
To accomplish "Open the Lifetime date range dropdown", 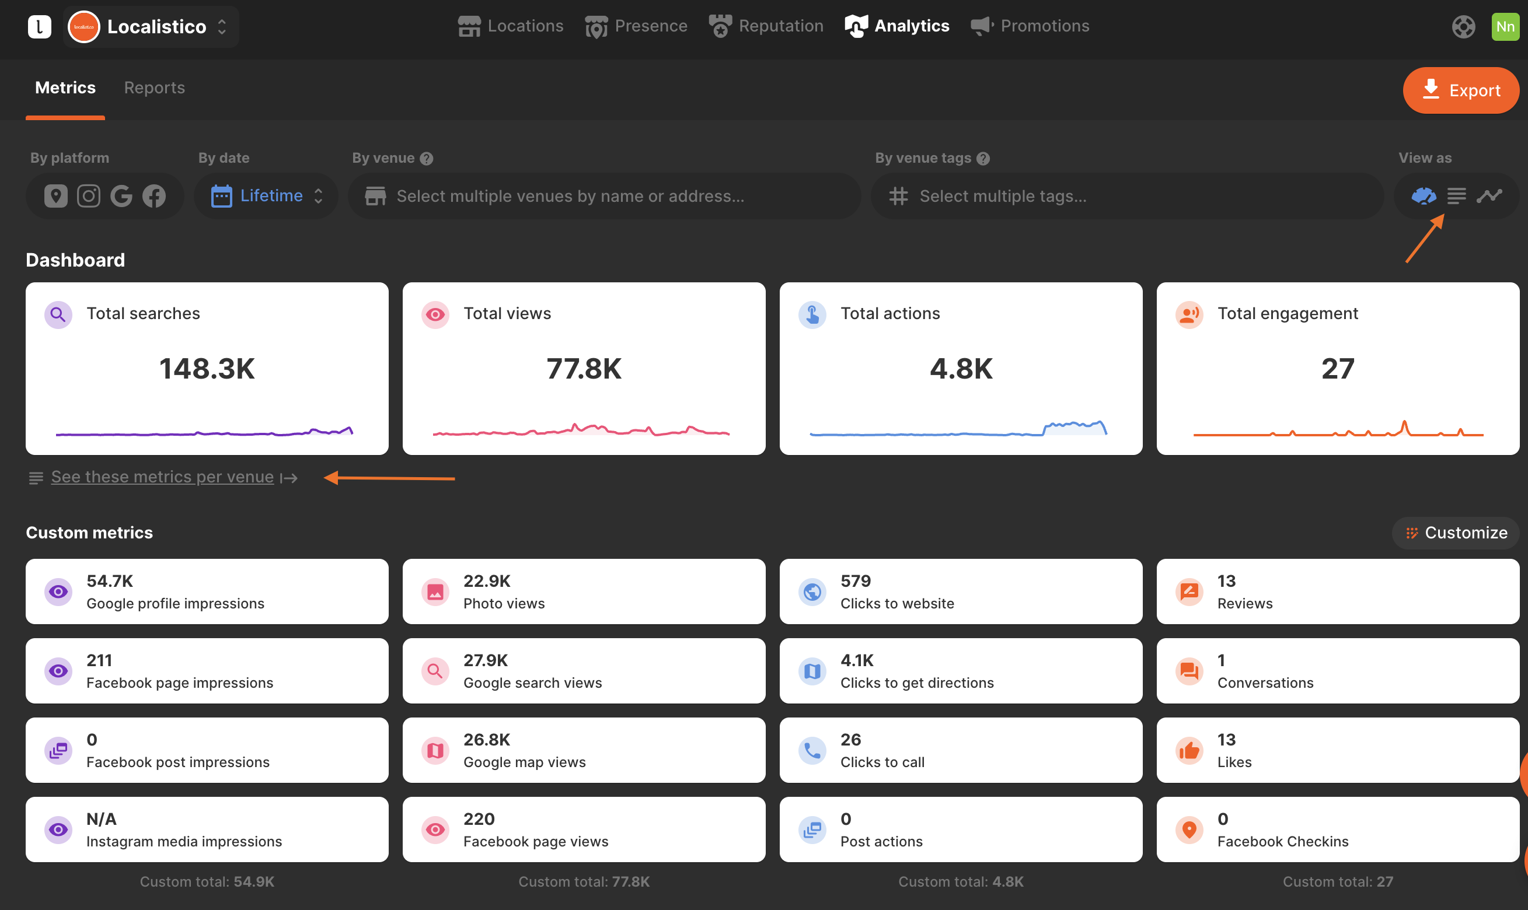I will pyautogui.click(x=266, y=195).
